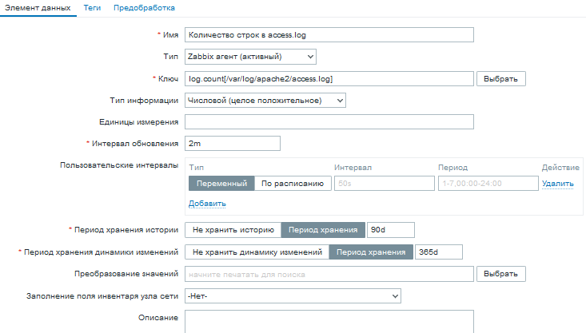Switch to the Теги tab

pos(94,7)
